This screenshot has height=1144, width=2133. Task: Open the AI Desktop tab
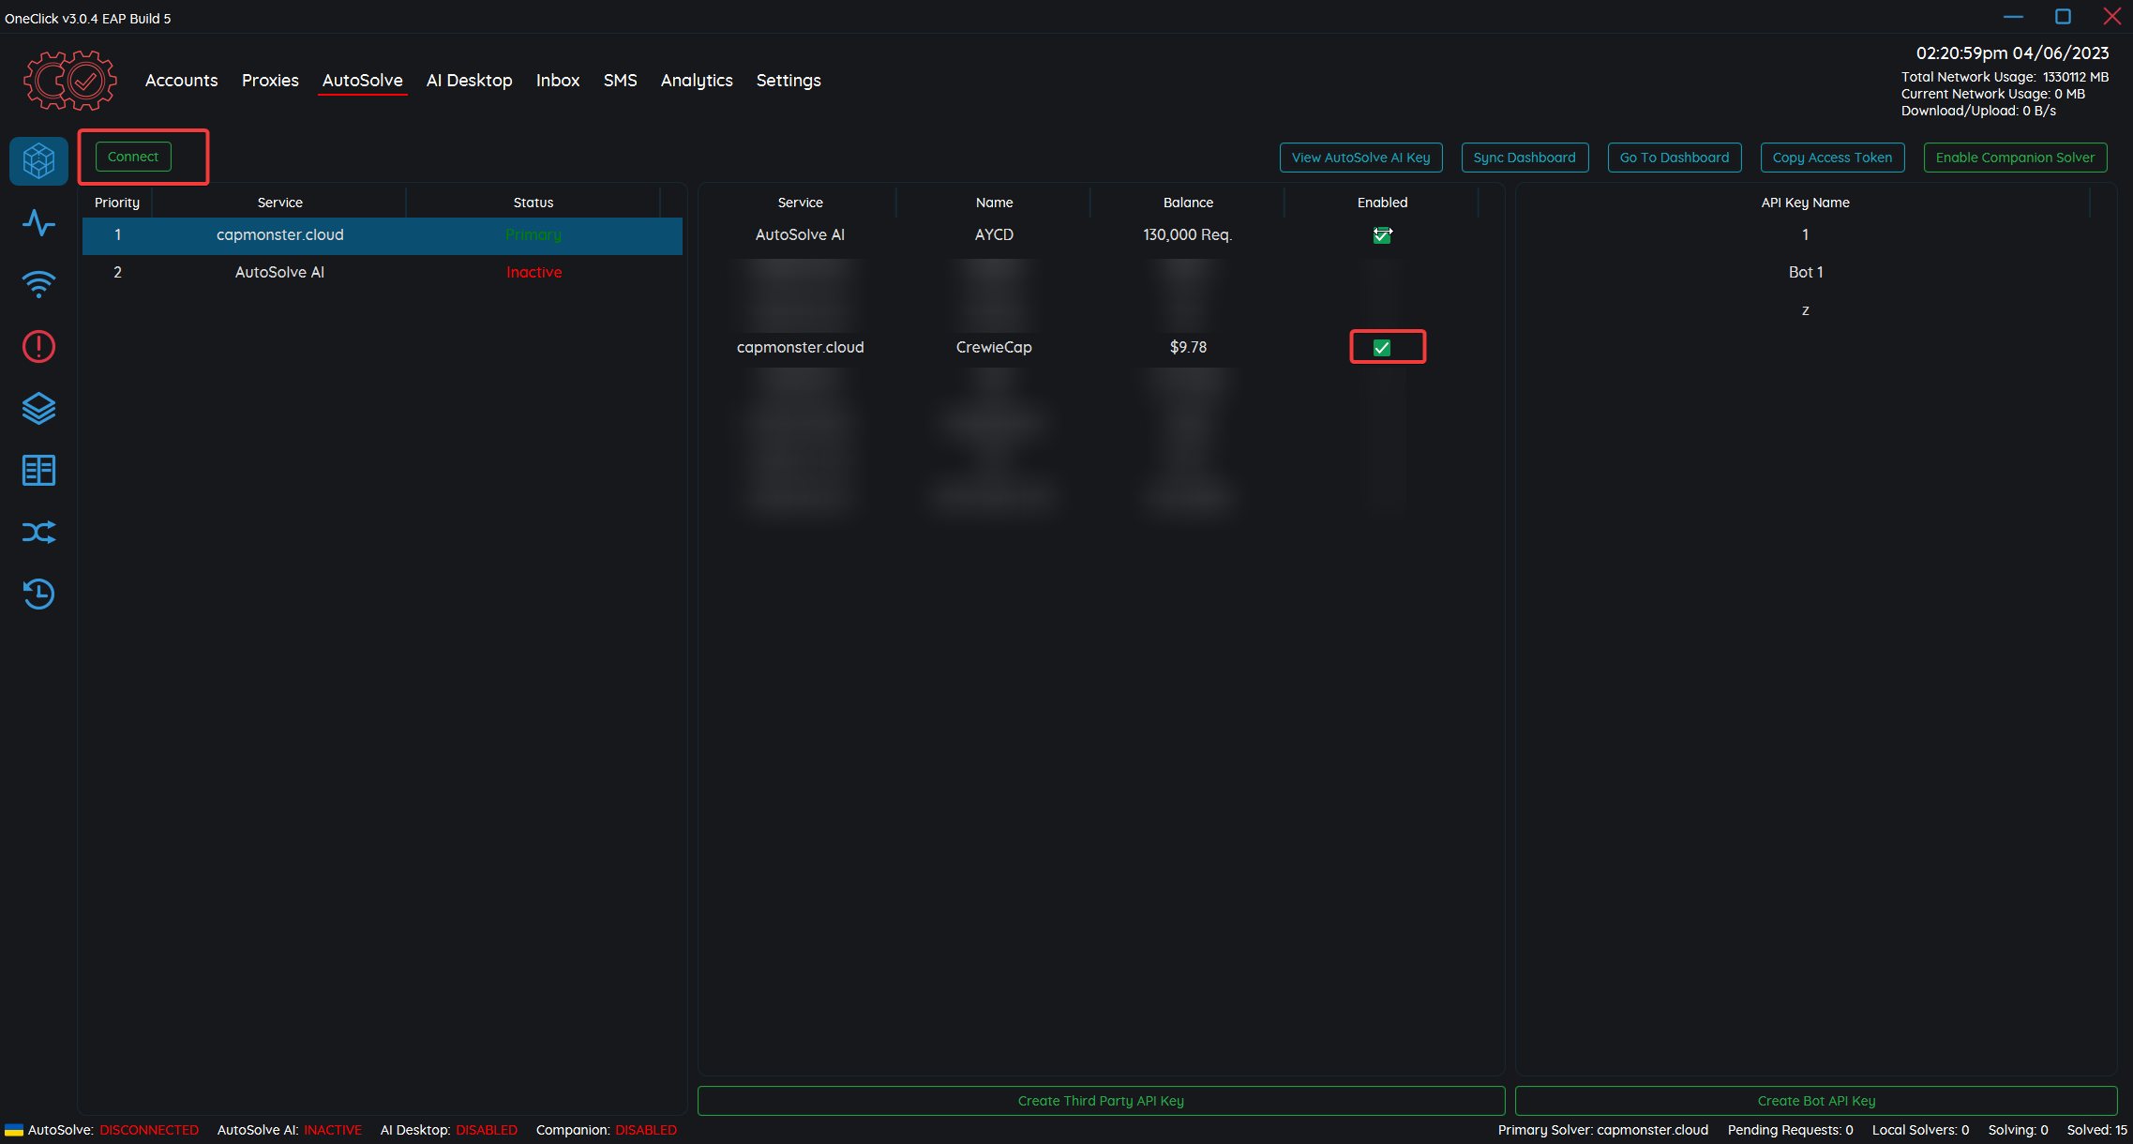point(469,81)
